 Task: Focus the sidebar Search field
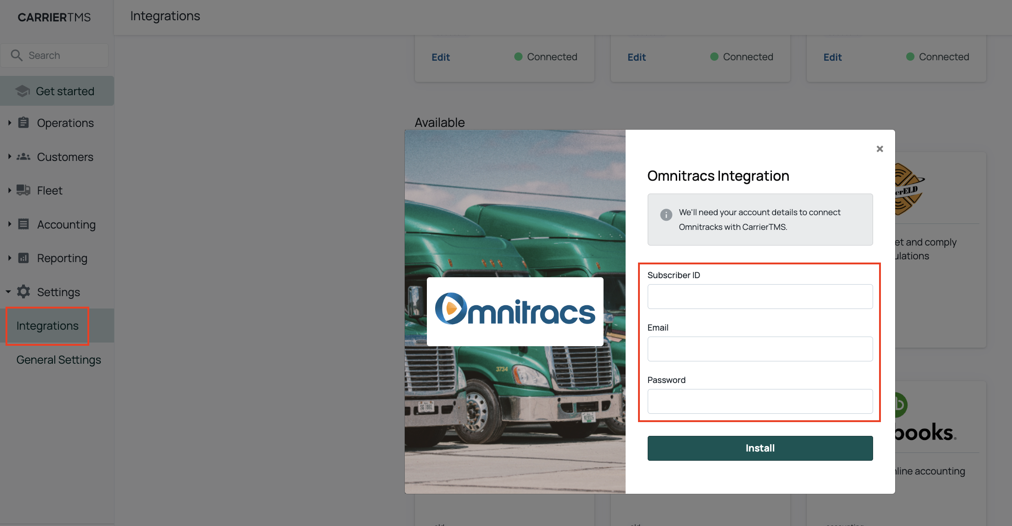click(54, 55)
